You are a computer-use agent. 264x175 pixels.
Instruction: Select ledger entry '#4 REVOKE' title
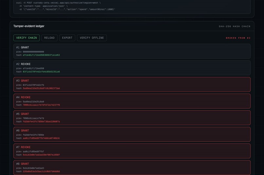23,97
